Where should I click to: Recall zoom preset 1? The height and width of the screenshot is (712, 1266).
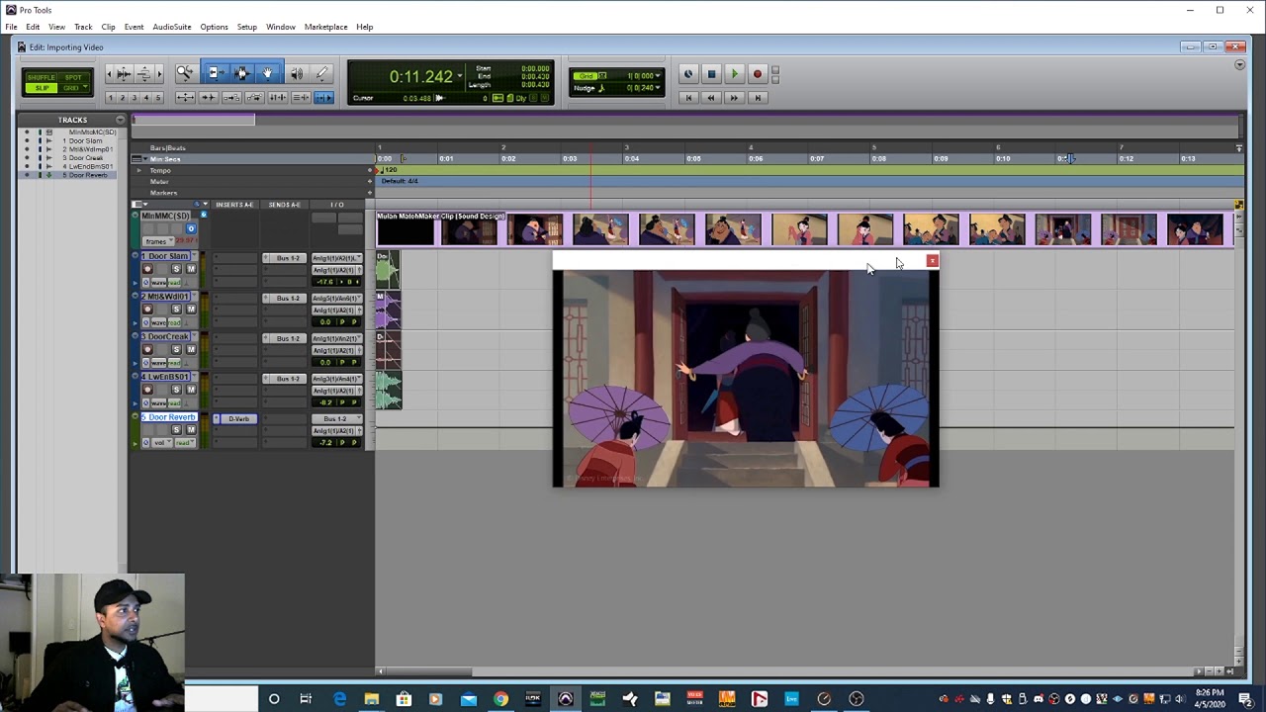pos(111,98)
